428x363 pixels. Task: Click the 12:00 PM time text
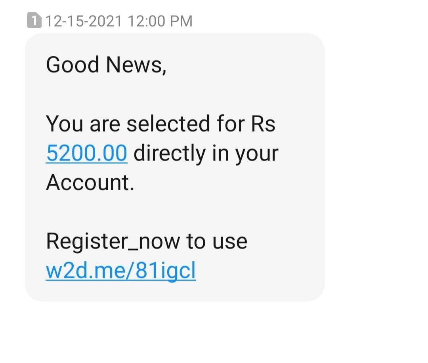click(160, 21)
